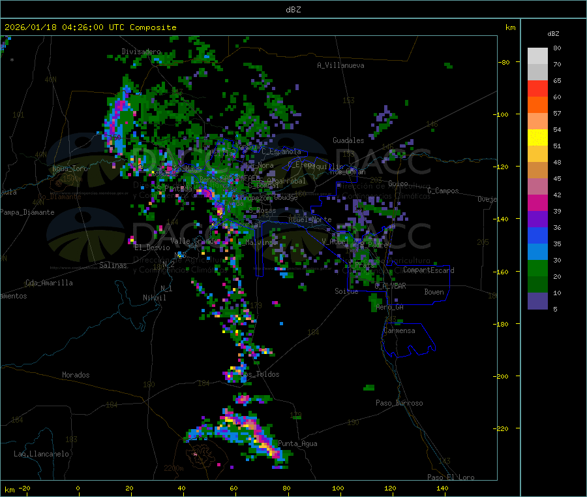Click the 'Bowen' map label
587x497 pixels.
434,293
